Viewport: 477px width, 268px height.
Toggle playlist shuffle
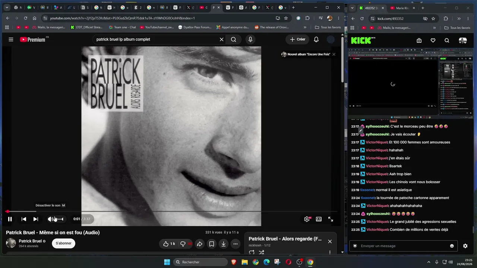262,252
